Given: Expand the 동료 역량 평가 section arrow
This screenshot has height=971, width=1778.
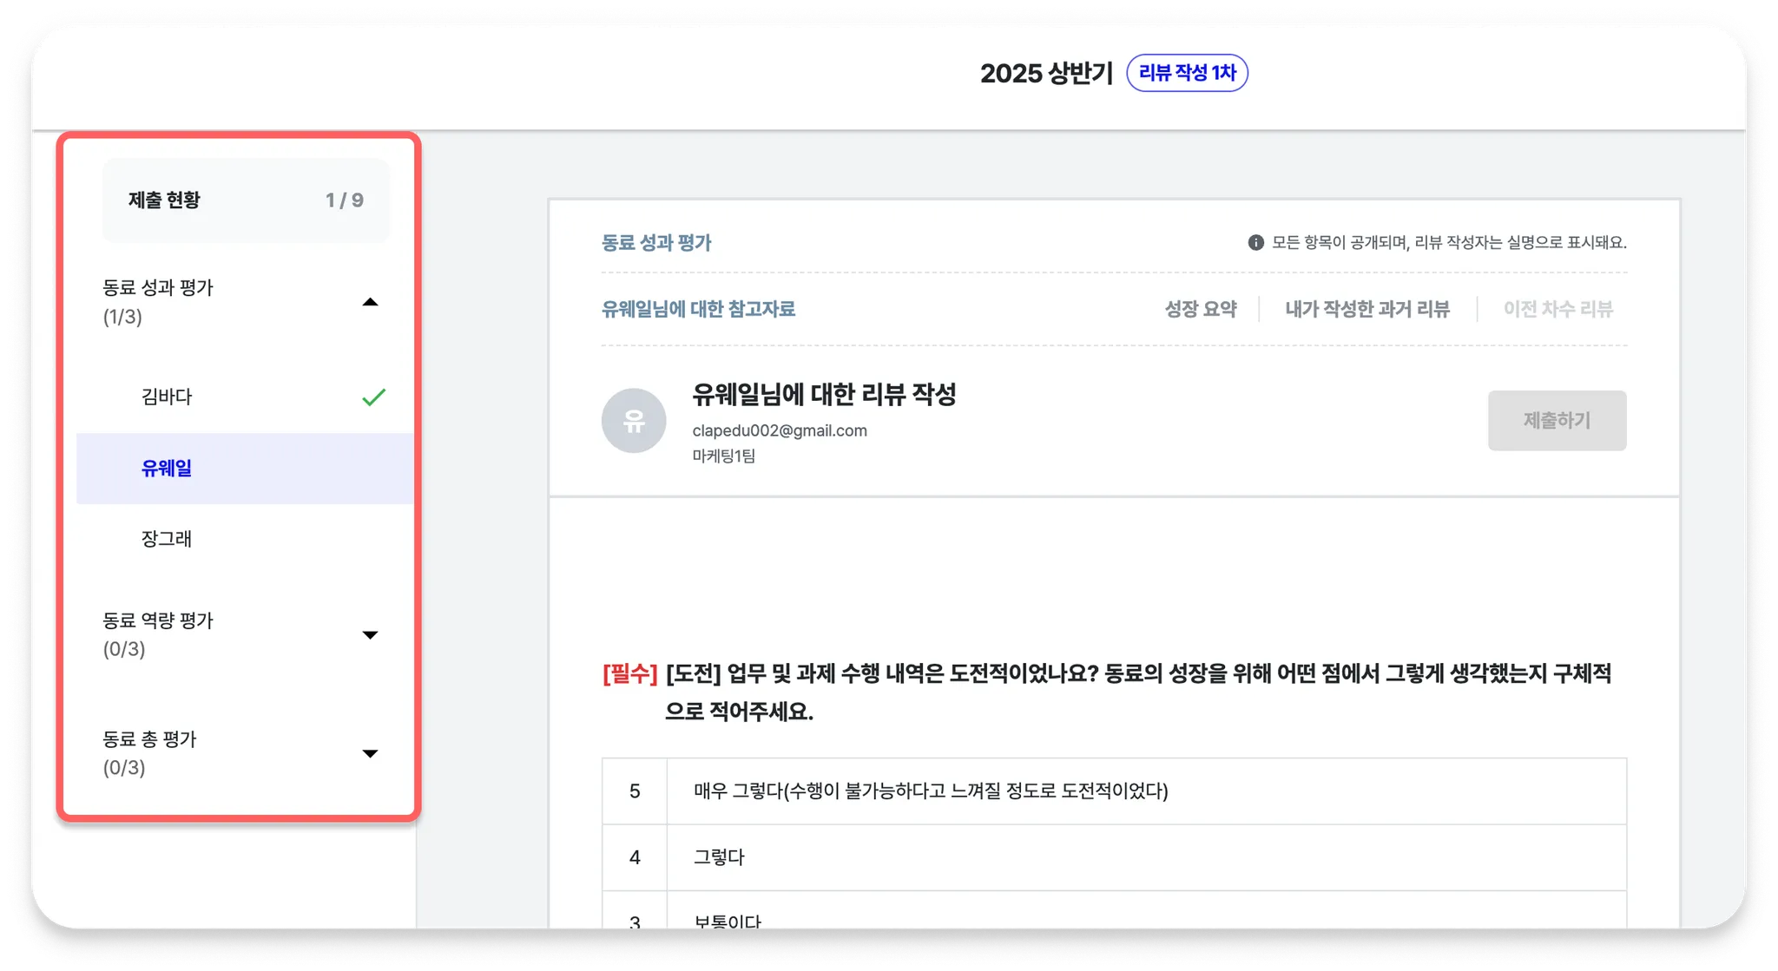Looking at the screenshot, I should [370, 635].
